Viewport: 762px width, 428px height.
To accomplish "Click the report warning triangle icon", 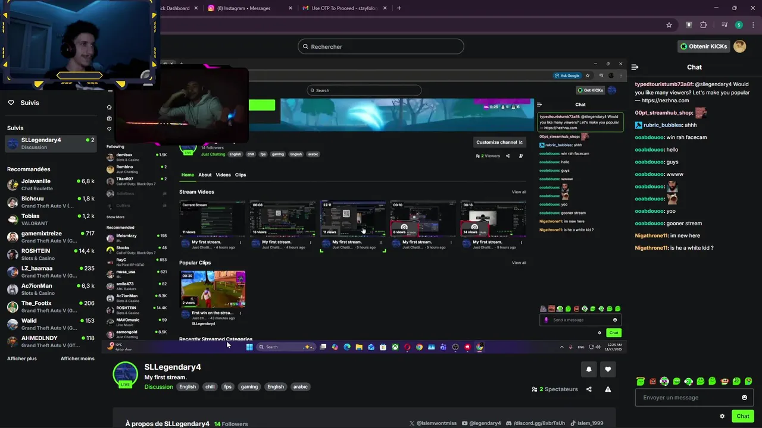I will 608,389.
